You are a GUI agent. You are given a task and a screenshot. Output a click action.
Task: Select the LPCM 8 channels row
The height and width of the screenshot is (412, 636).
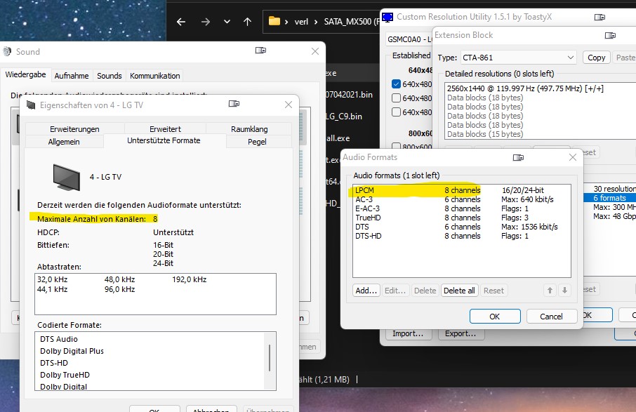coord(462,190)
